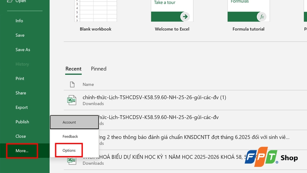This screenshot has height=173, width=307.
Task: Click the Formula tutorial label
Action: [x=248, y=29]
